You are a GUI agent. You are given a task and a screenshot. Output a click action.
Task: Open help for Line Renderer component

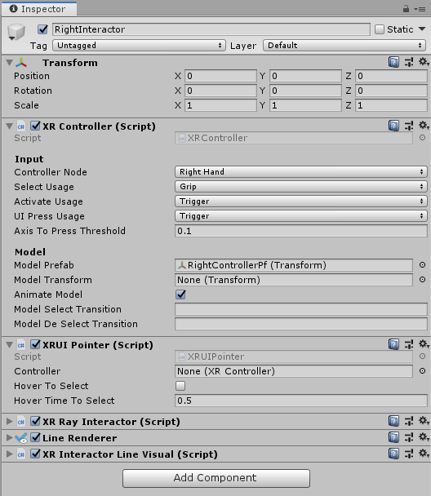[393, 437]
